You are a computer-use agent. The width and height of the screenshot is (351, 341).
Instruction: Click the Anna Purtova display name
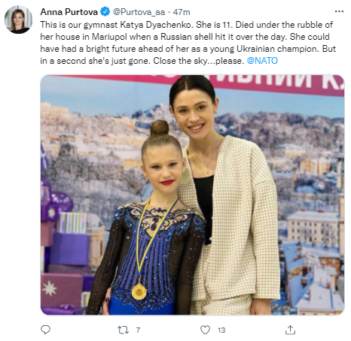pyautogui.click(x=69, y=12)
